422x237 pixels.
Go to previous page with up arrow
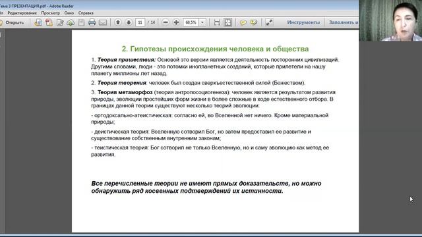(117, 22)
